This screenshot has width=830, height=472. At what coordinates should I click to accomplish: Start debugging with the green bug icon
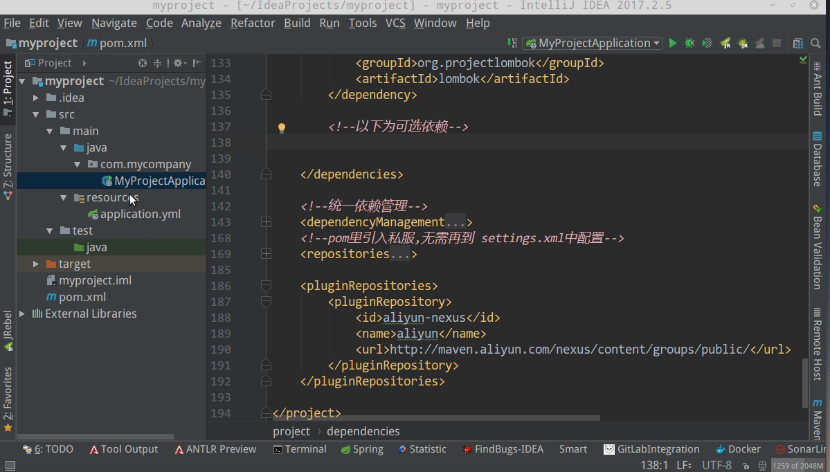[689, 44]
